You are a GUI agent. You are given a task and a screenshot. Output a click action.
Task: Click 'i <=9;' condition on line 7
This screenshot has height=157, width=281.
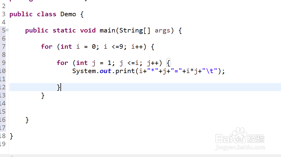pos(115,47)
